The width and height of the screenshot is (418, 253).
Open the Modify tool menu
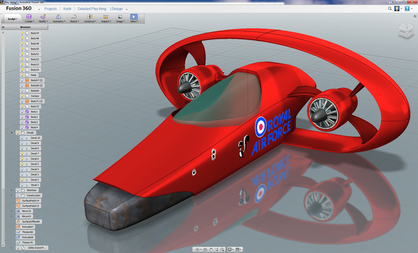pyautogui.click(x=43, y=18)
